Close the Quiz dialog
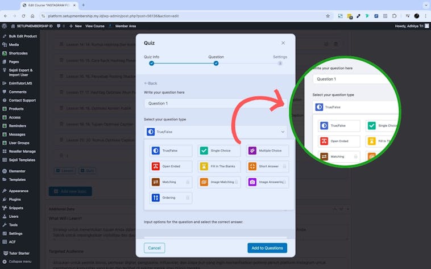The width and height of the screenshot is (431, 269). (283, 43)
